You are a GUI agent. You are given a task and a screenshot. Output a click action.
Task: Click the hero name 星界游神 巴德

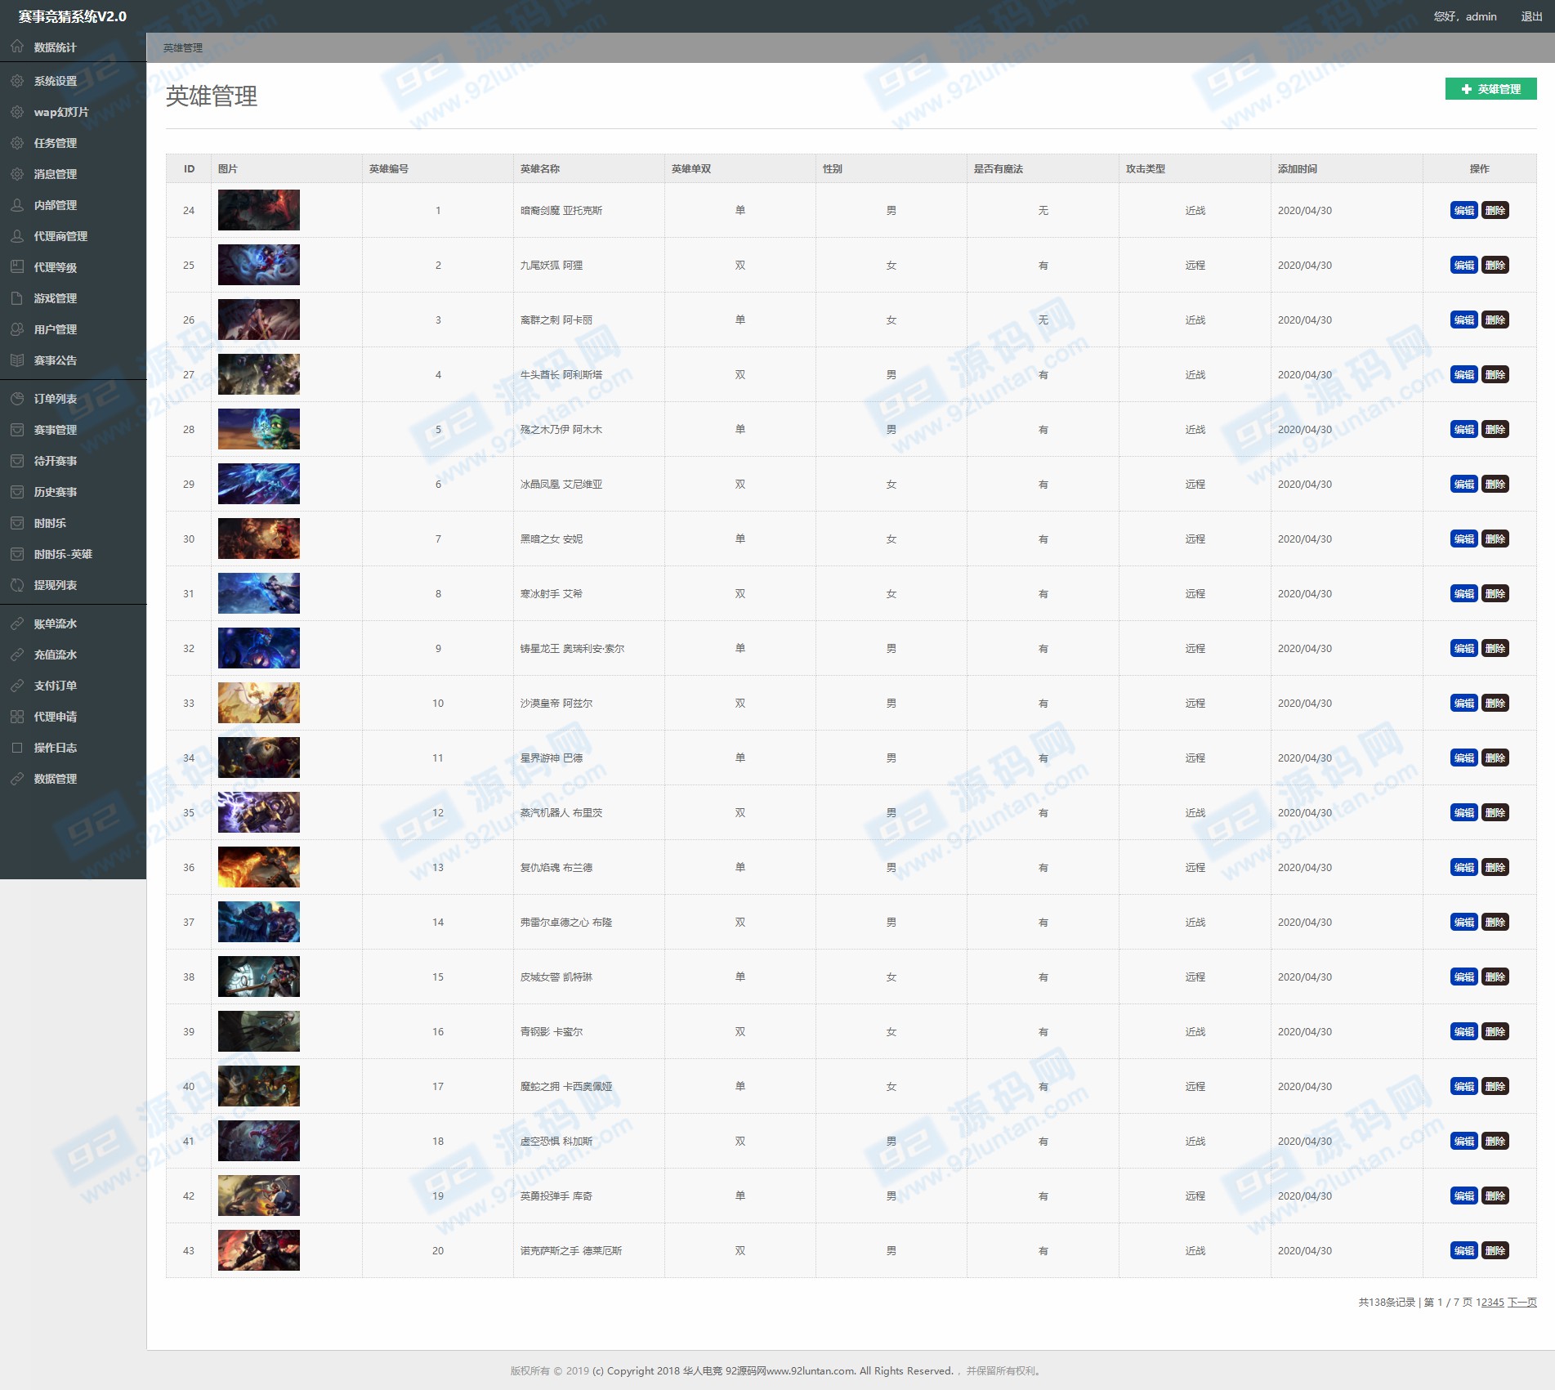click(x=552, y=758)
